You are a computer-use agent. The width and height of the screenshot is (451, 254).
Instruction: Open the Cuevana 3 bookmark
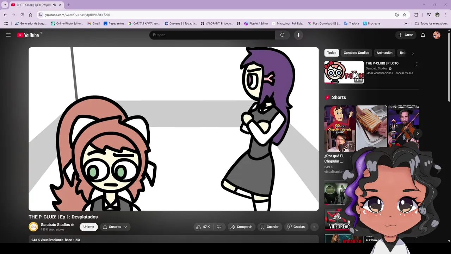[x=180, y=24]
